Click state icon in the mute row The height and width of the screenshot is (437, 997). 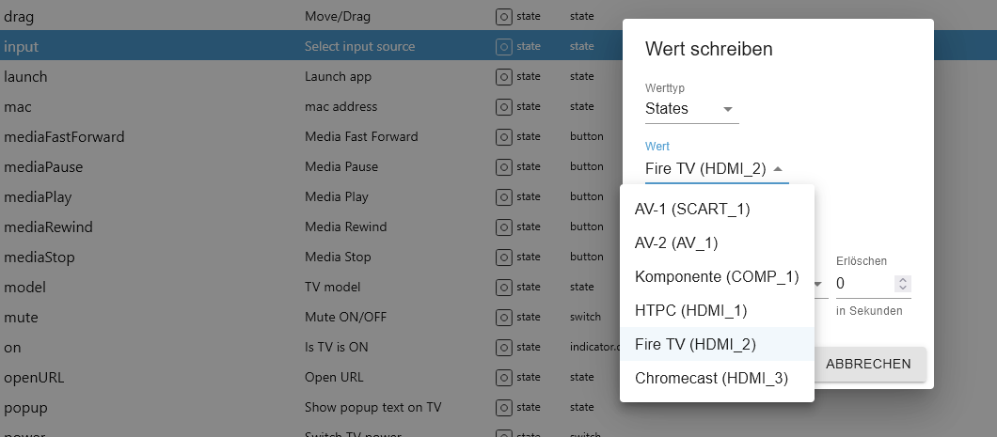504,317
